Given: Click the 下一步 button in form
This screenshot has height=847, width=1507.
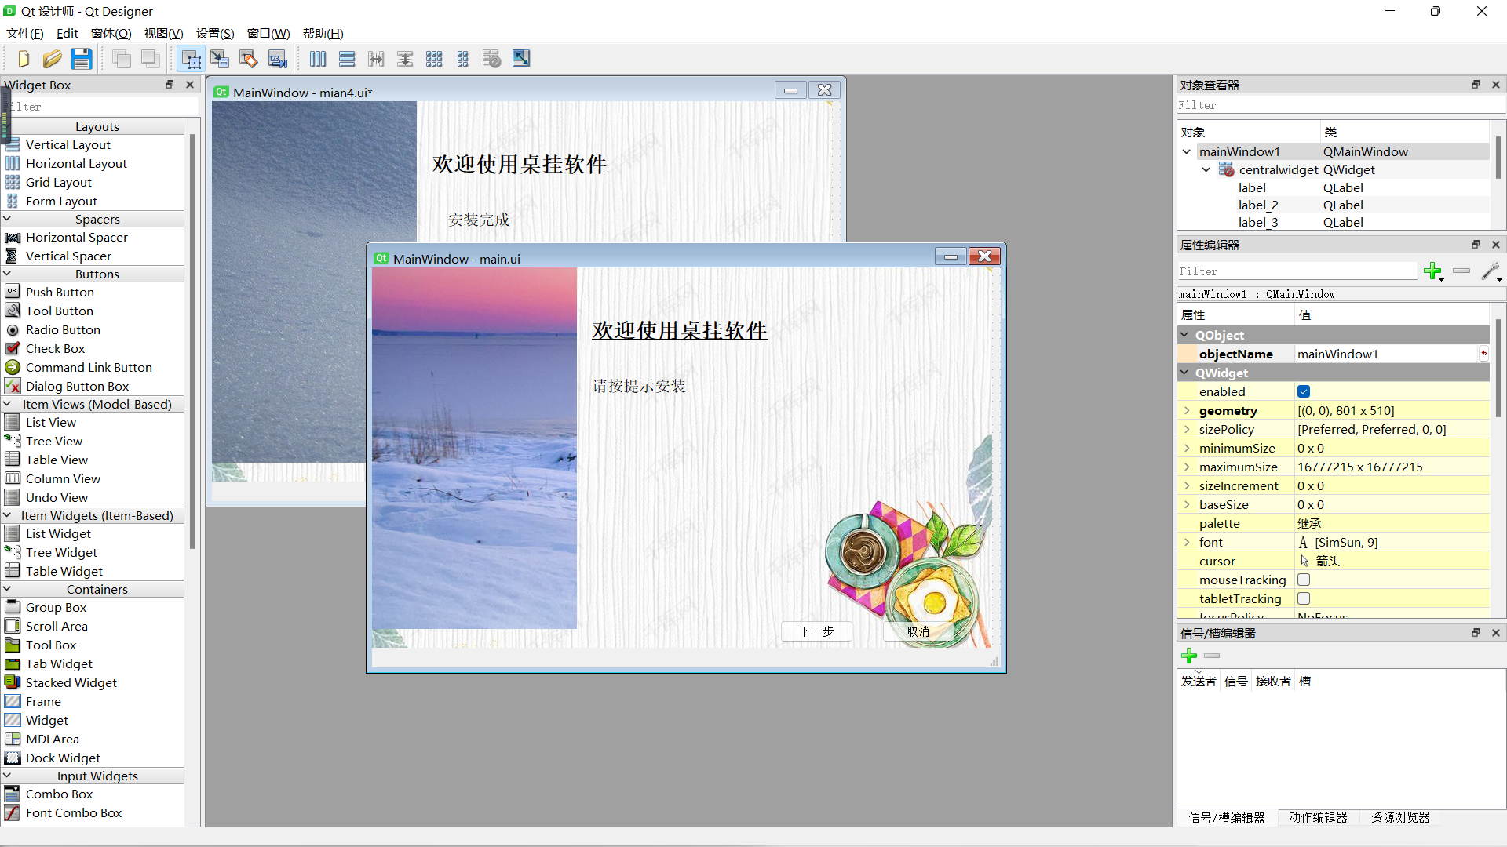Looking at the screenshot, I should [816, 631].
